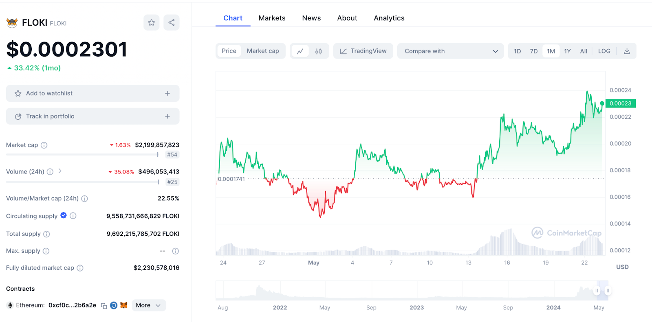Expand Volume (24h) details chevron
The width and height of the screenshot is (652, 322).
[x=60, y=171]
